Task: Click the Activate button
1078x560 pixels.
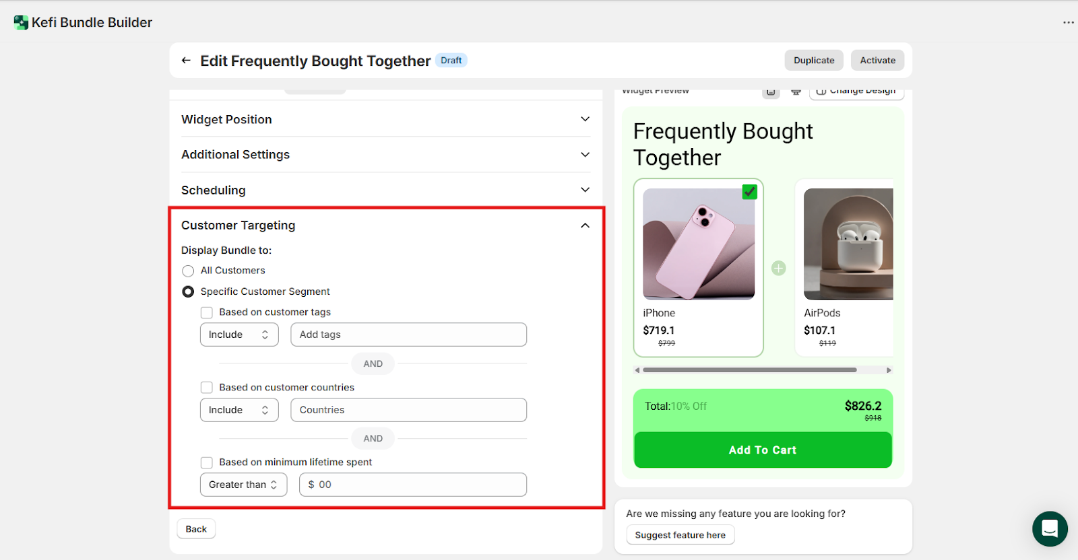Action: click(x=877, y=60)
